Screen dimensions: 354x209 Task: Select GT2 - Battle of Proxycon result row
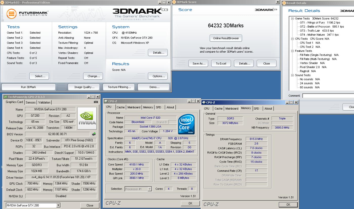tap(322, 27)
